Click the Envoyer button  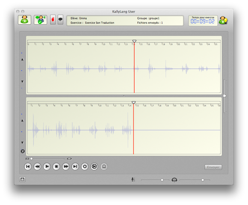[x=213, y=167]
